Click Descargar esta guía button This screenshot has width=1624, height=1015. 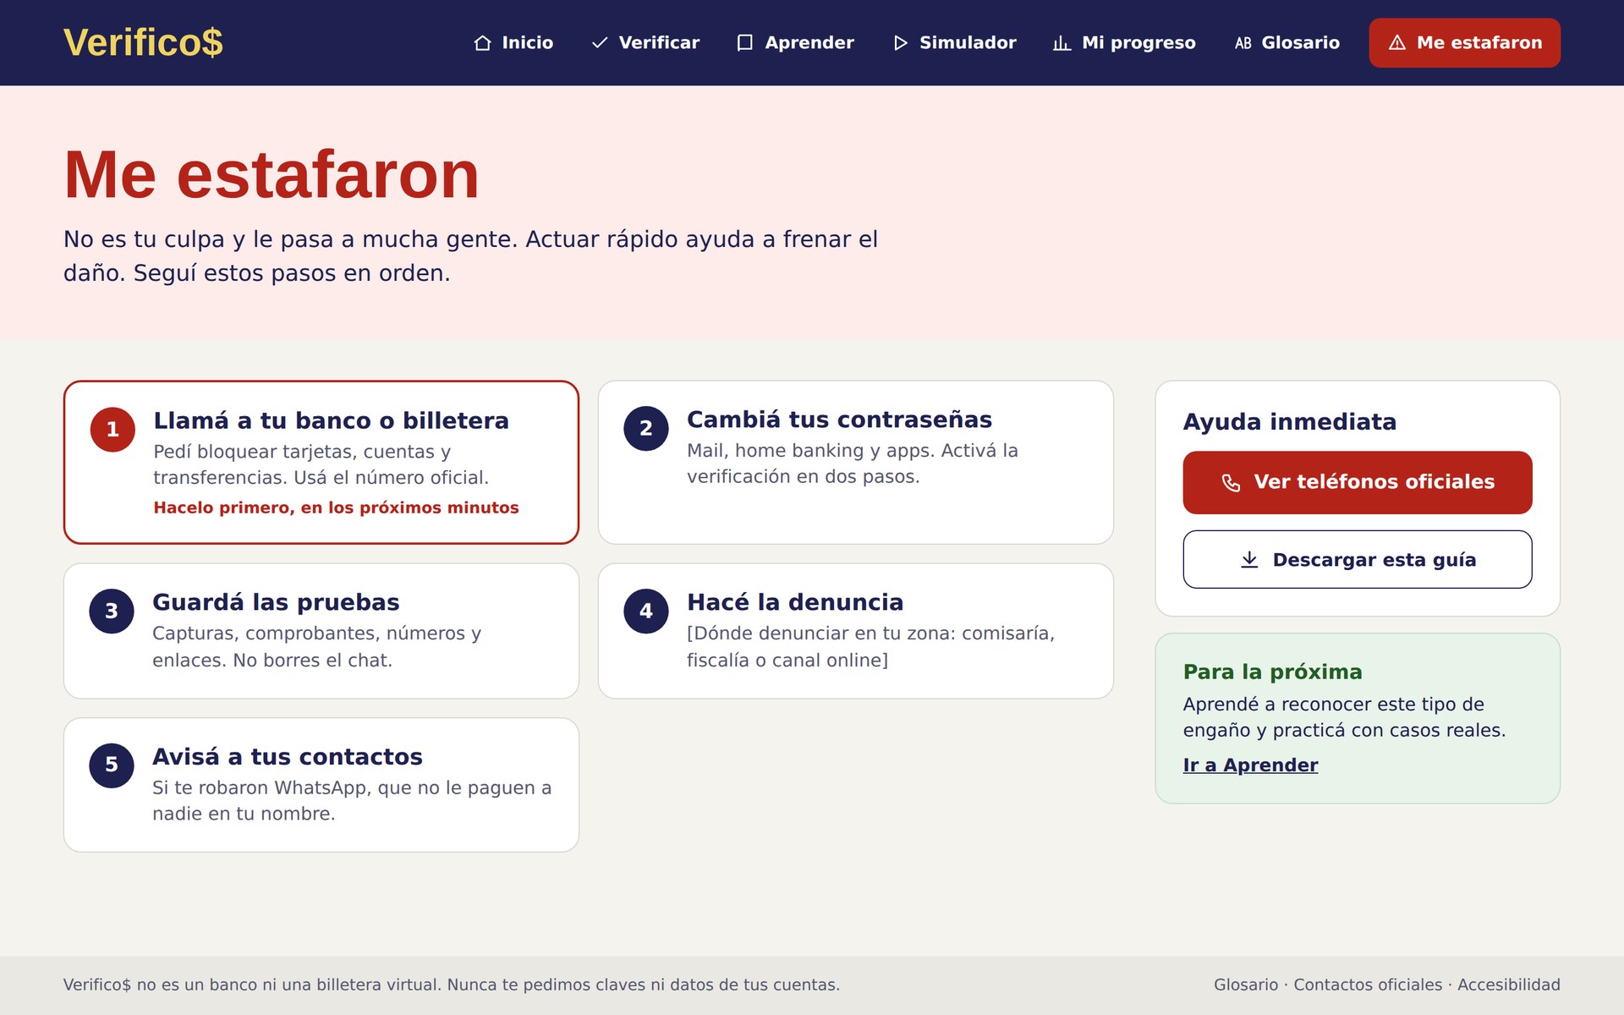1358,560
